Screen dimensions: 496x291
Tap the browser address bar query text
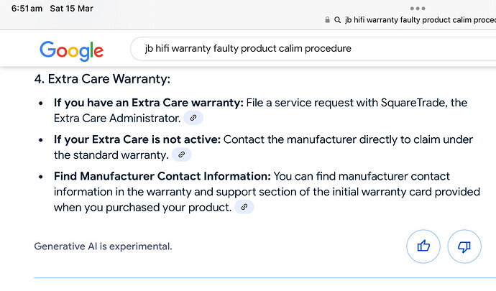coord(420,20)
